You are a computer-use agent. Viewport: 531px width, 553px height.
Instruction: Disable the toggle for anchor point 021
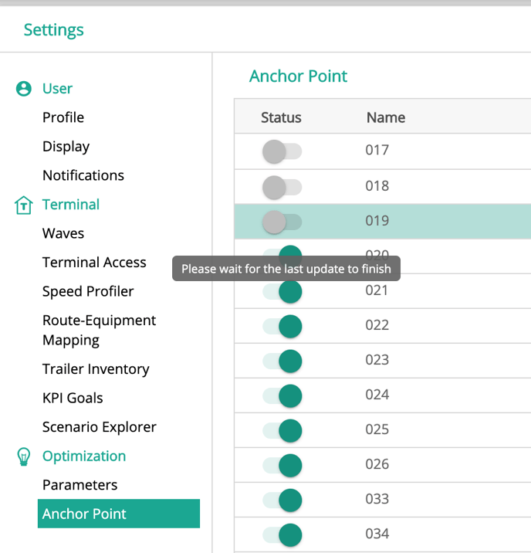pos(282,291)
